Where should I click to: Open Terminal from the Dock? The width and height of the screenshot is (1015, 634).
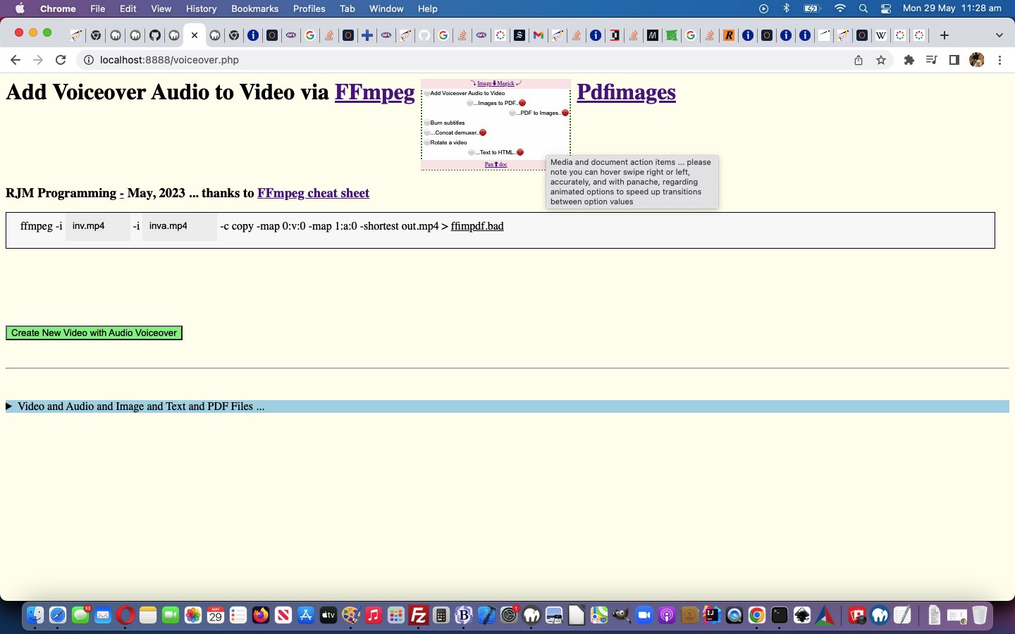tap(779, 616)
